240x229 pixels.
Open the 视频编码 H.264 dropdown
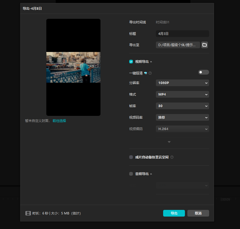click(x=182, y=129)
